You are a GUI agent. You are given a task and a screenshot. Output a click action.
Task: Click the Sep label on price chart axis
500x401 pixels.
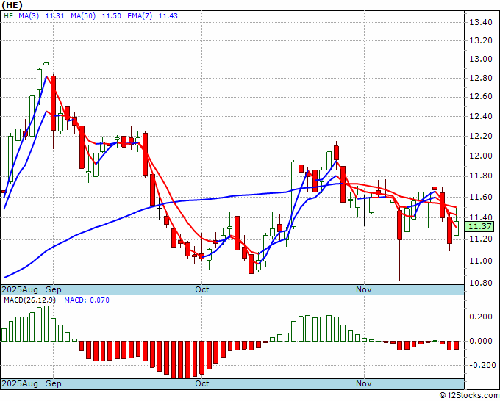53,289
